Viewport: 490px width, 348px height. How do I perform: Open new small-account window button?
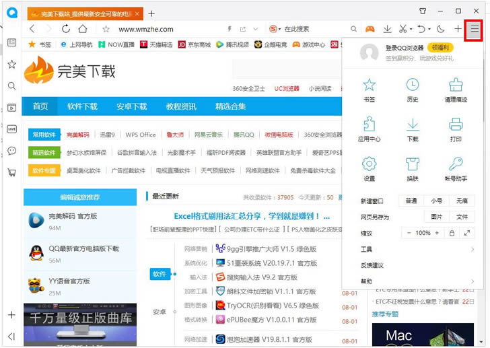436,201
